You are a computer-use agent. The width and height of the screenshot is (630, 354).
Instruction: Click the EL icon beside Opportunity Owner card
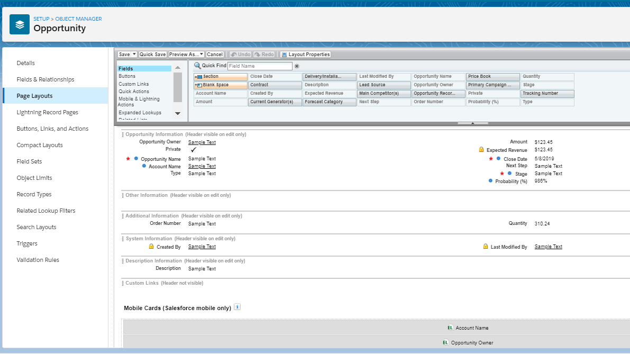coord(445,342)
